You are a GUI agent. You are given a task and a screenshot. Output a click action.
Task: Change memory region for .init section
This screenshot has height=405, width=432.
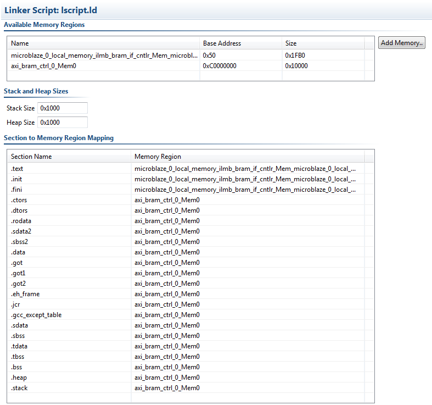[245, 179]
